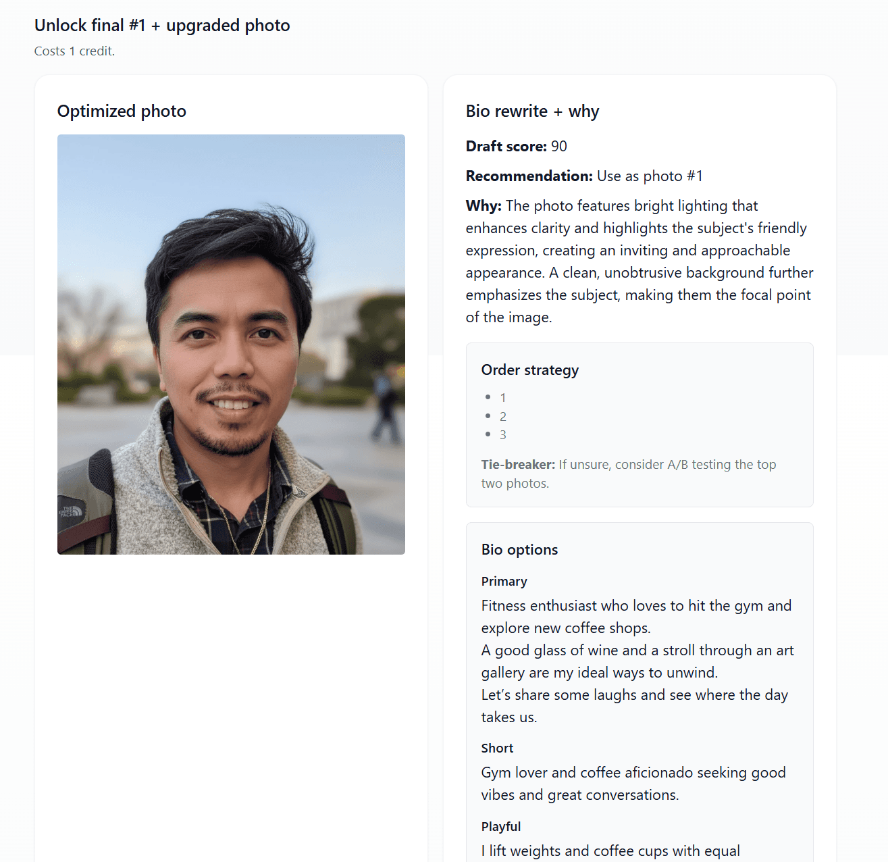The image size is (888, 862).
Task: Click the optimized profile photo
Action: (x=231, y=345)
